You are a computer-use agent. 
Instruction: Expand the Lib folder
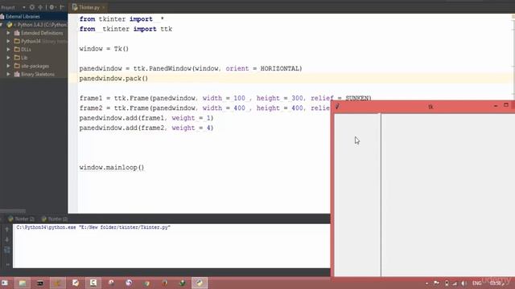(x=8, y=58)
